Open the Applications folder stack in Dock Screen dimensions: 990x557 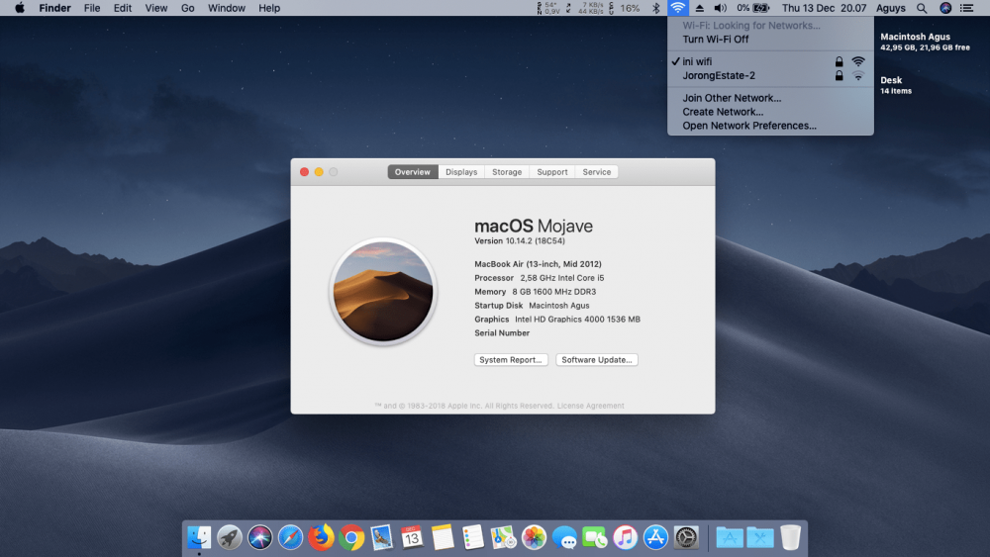tap(730, 537)
